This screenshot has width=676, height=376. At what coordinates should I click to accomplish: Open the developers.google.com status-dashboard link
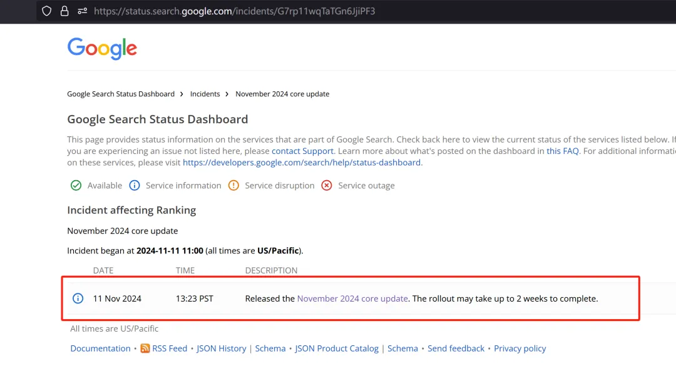point(302,163)
